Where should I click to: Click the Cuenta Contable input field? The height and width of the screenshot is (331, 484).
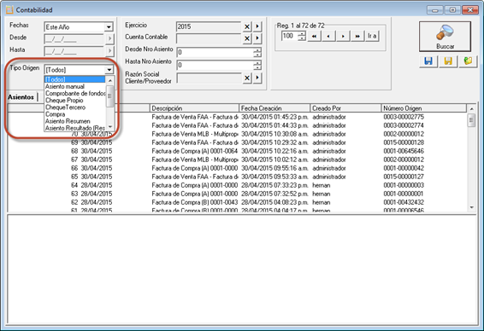pos(209,38)
